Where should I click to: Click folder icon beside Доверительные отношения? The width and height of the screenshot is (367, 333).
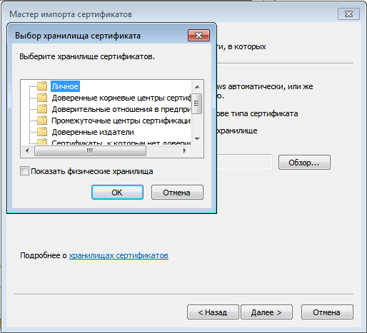point(42,109)
